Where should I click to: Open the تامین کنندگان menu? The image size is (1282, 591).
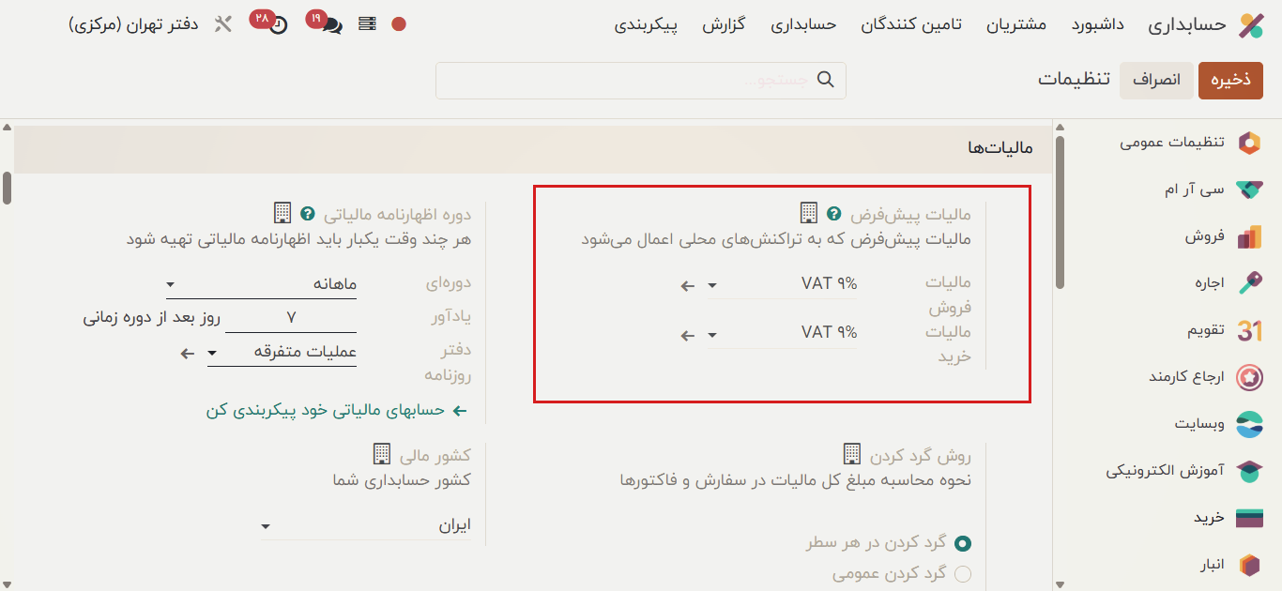911,24
